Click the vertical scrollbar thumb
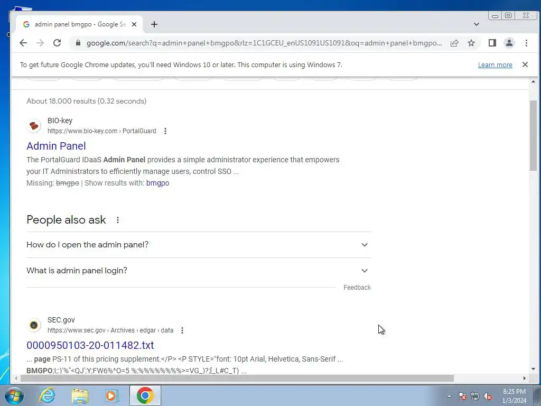 point(534,135)
